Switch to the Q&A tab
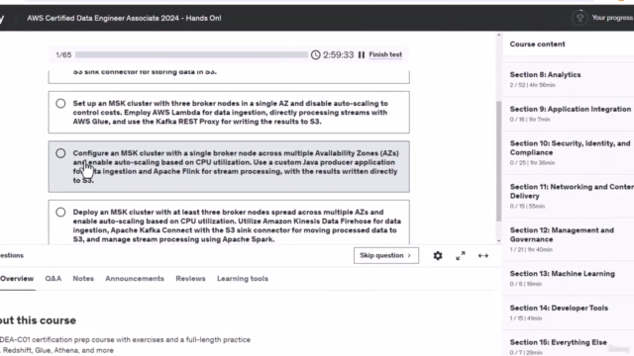634x356 pixels. pyautogui.click(x=53, y=279)
